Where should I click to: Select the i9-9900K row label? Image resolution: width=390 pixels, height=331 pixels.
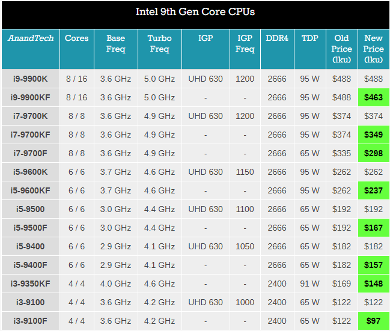point(30,79)
